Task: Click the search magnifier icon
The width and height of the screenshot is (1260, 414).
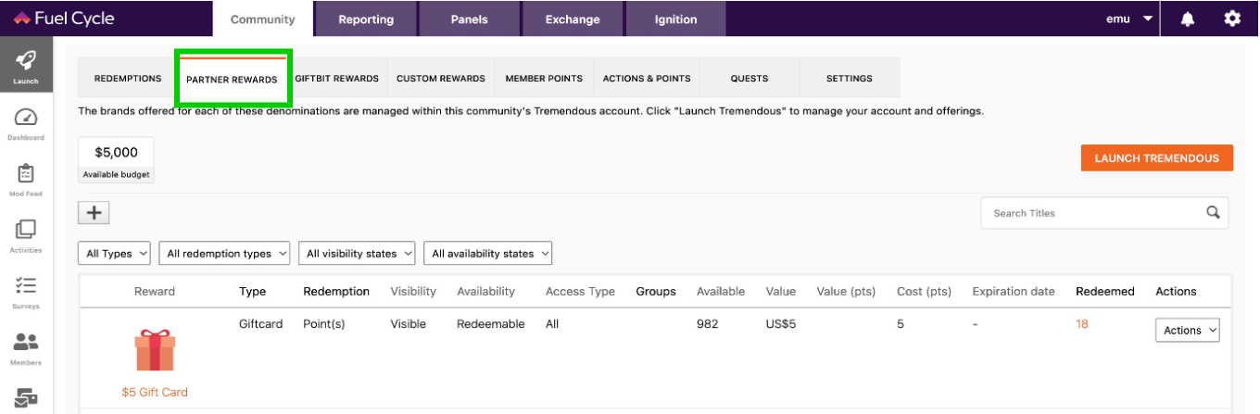Action: (x=1213, y=212)
